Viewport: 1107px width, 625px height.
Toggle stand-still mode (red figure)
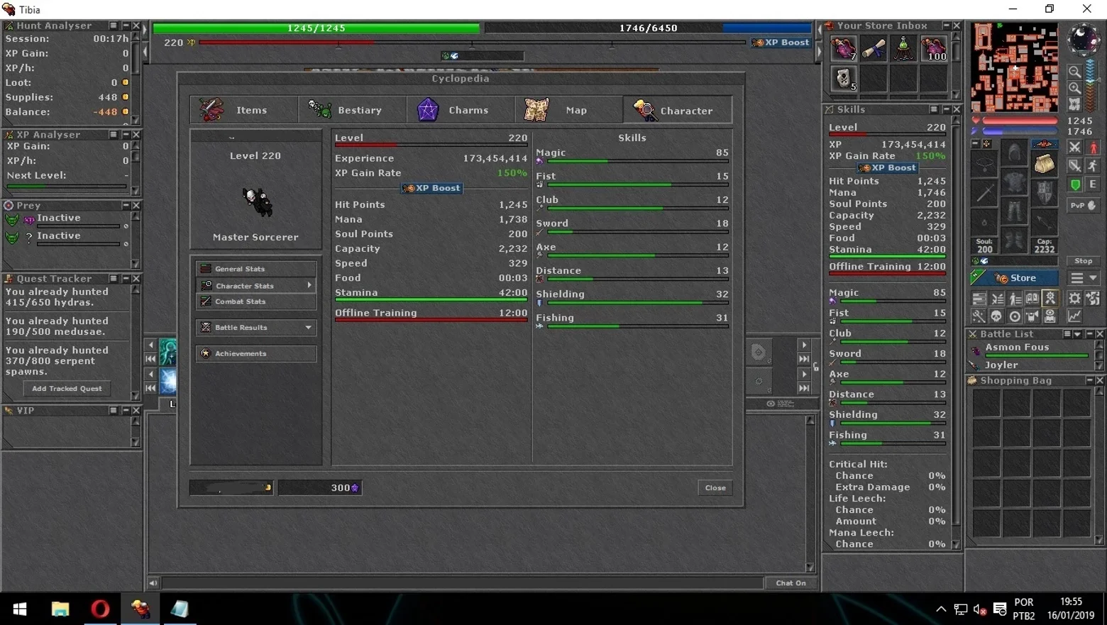[1093, 148]
